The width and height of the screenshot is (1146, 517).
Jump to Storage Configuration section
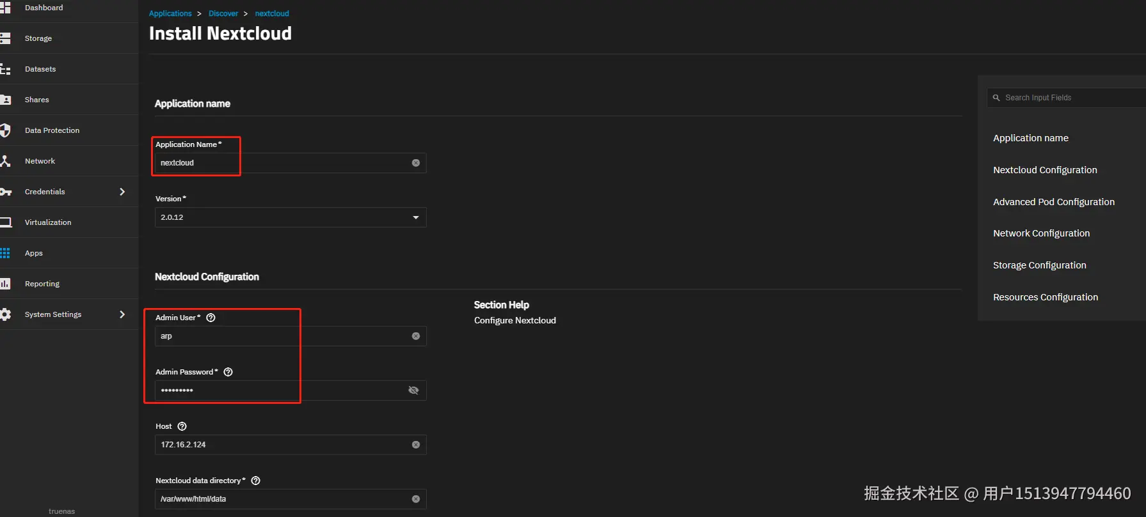click(x=1040, y=265)
